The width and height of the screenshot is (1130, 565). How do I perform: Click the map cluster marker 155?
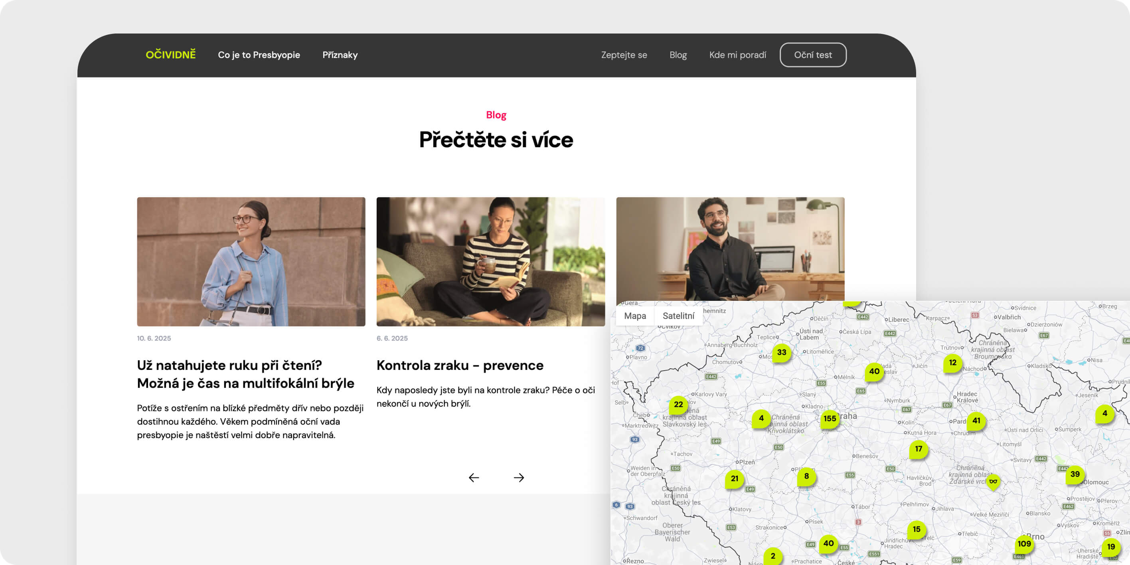coord(830,419)
